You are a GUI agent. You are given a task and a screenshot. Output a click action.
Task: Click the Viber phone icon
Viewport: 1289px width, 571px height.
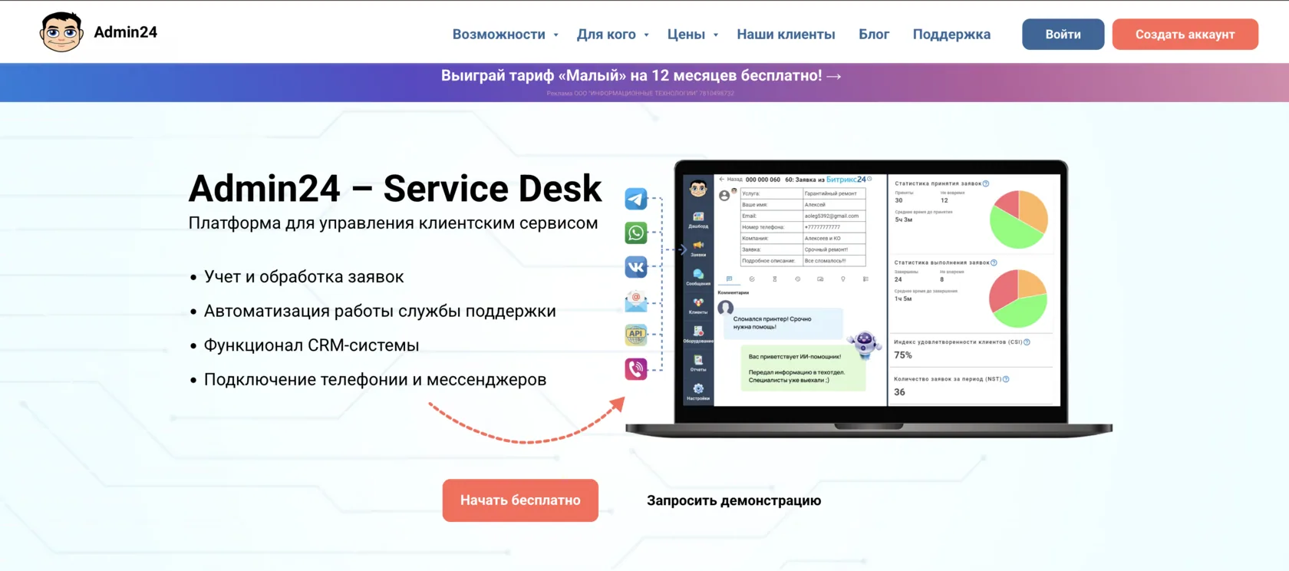coord(636,369)
